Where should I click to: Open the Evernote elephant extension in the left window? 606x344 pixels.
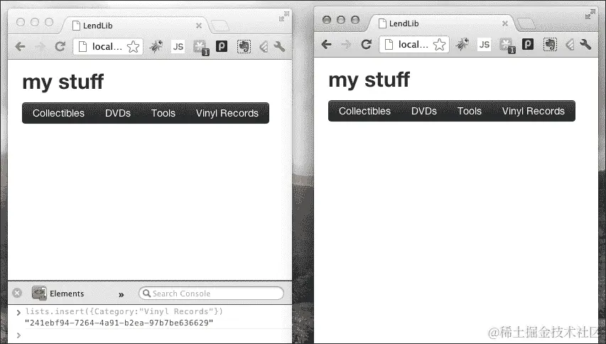click(244, 47)
